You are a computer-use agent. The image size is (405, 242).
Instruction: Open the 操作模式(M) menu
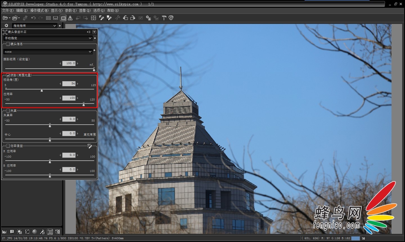(39, 10)
